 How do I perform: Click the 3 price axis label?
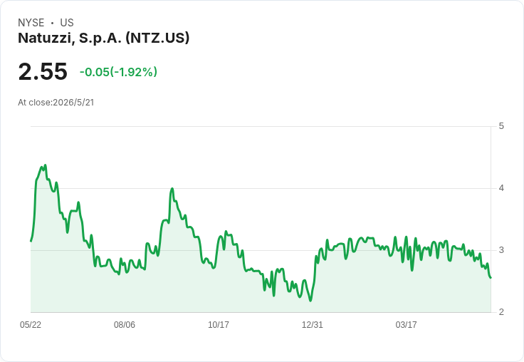[501, 250]
